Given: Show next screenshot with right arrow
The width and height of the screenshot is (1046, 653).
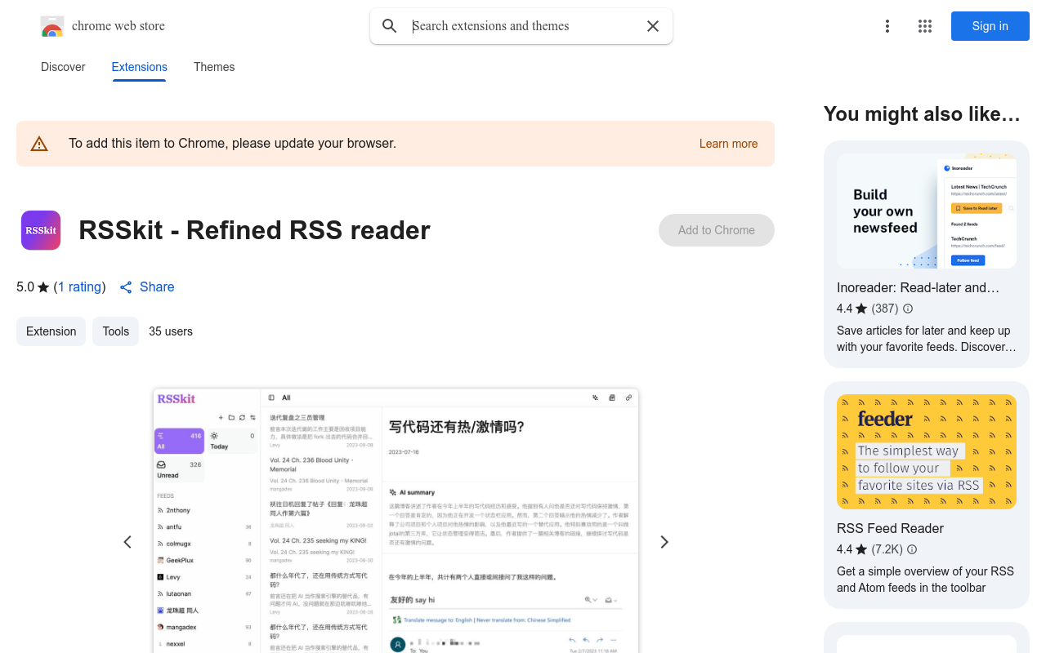Looking at the screenshot, I should click(x=664, y=542).
